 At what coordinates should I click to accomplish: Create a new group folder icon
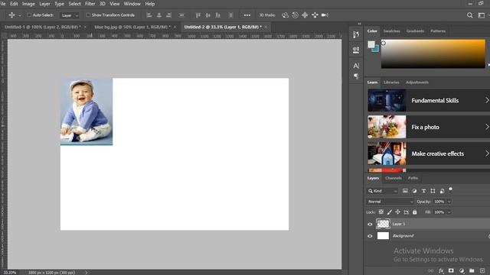pyautogui.click(x=472, y=270)
